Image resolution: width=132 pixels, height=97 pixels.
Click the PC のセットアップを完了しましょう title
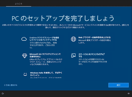point(63,18)
